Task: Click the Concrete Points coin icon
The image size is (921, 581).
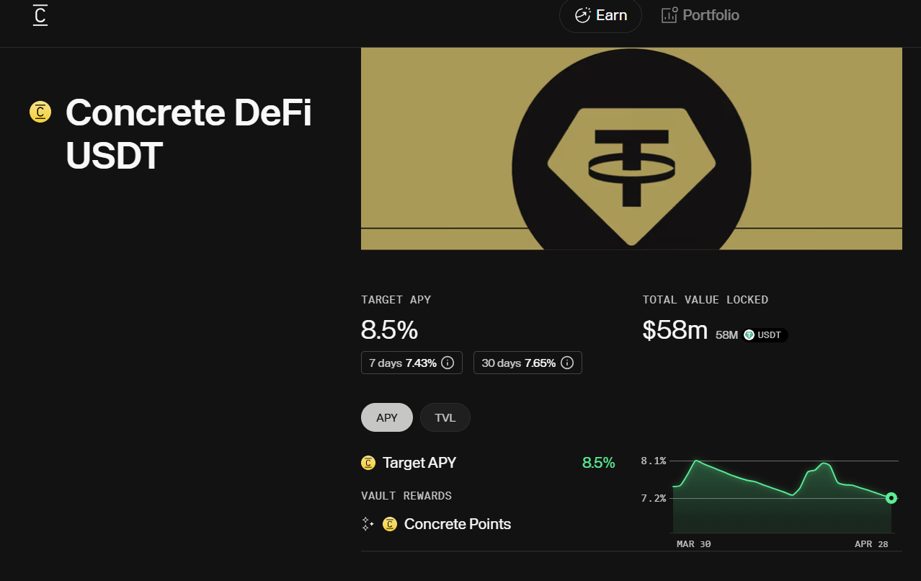Action: coord(390,524)
